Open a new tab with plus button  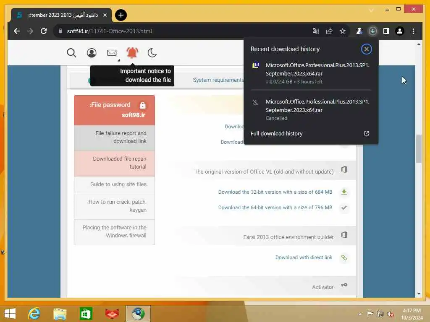(121, 15)
